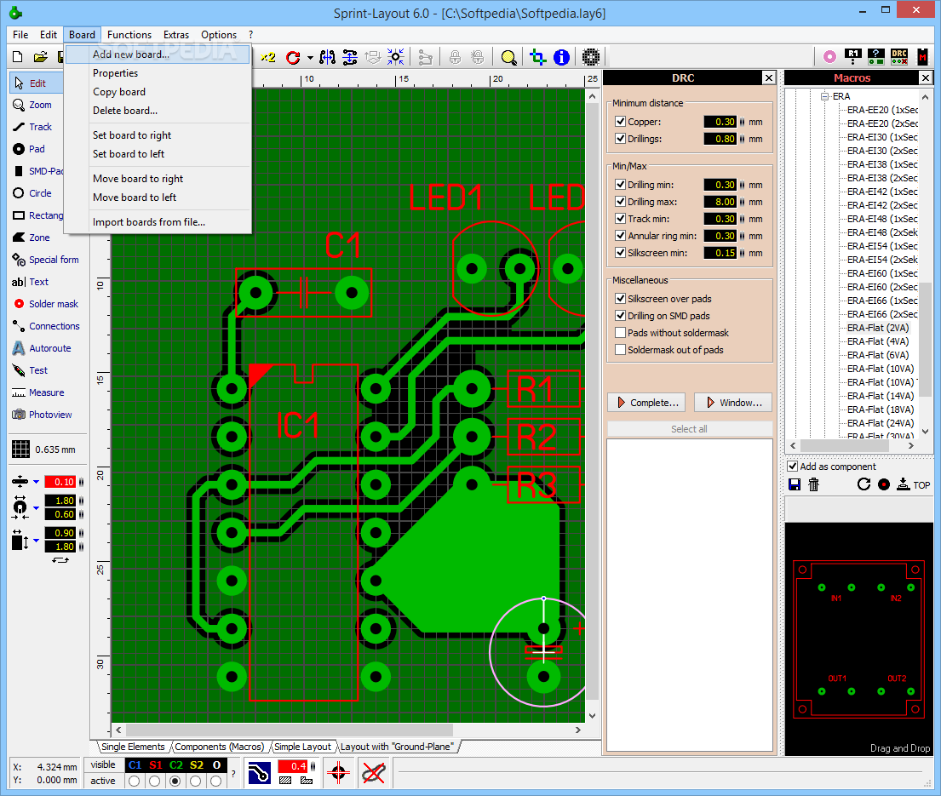This screenshot has width=941, height=796.
Task: Open the rotate angle dropdown arrow
Action: coord(310,58)
